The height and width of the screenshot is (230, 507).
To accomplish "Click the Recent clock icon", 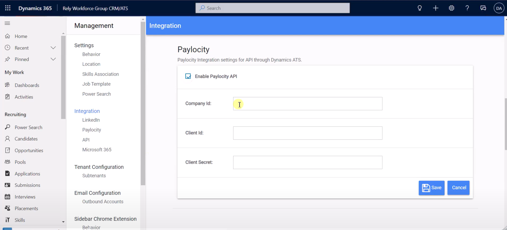I will click(x=7, y=48).
